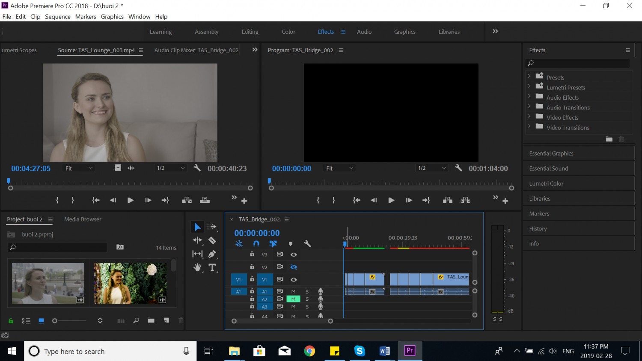Screen dimensions: 642x361
Task: Activate the Ripple Edit tool
Action: [x=197, y=240]
